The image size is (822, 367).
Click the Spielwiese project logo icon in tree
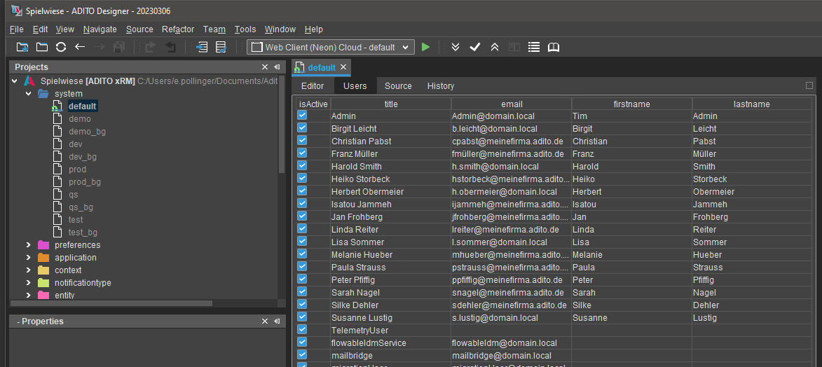click(x=29, y=81)
